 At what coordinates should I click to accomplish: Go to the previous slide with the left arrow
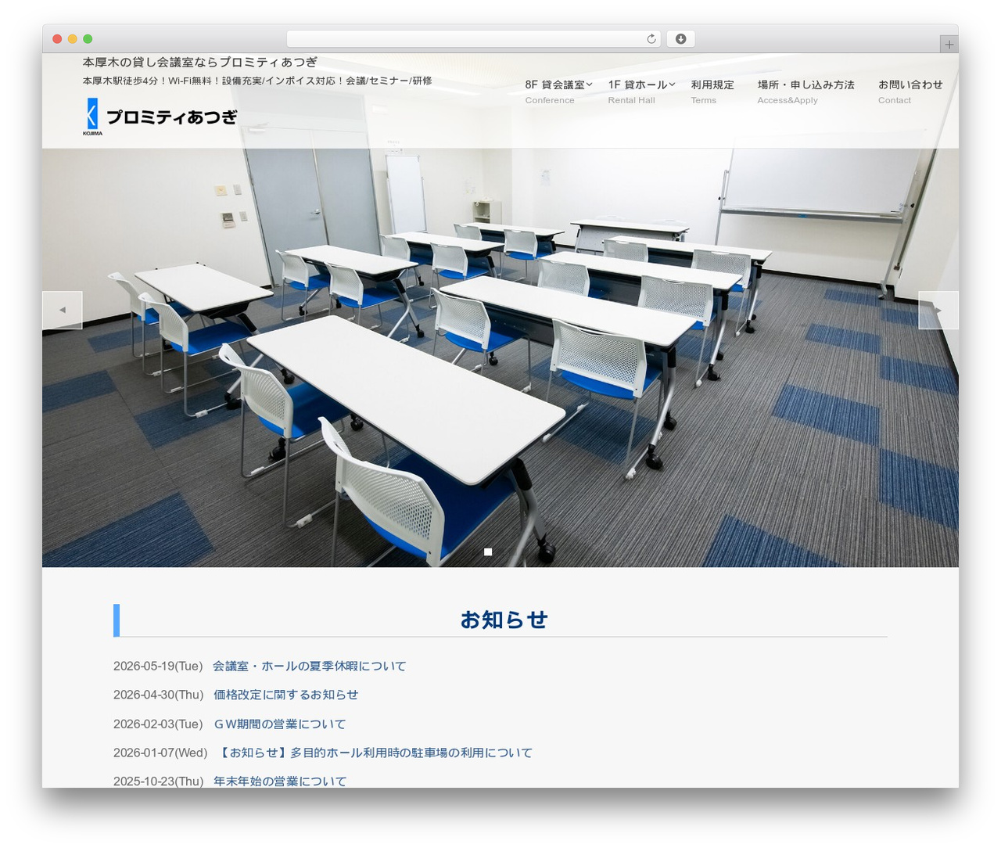[x=63, y=311]
